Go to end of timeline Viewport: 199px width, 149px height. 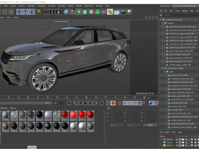tap(102, 103)
